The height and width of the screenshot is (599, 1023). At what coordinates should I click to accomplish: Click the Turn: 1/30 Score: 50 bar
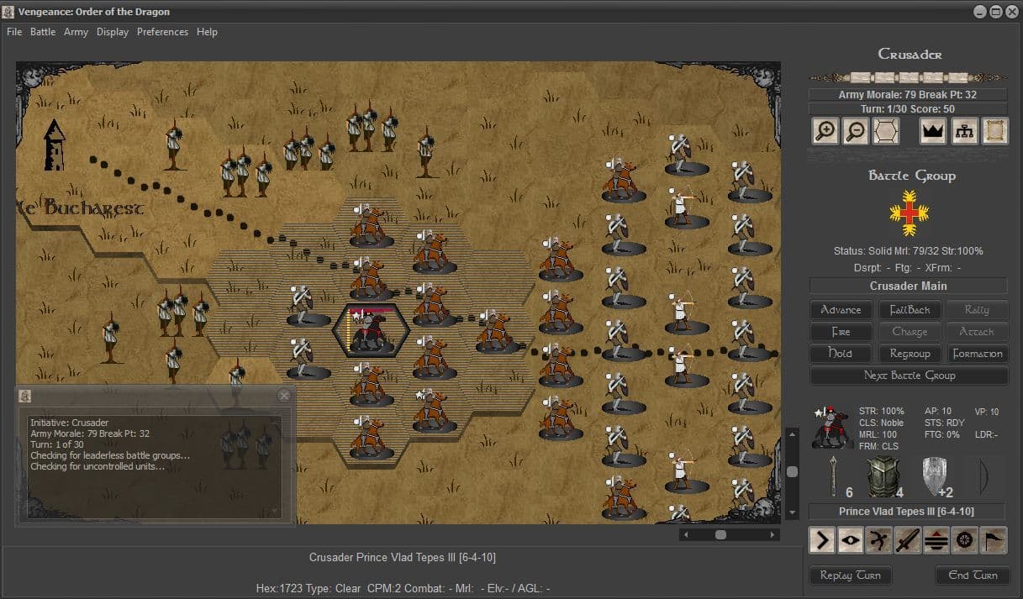pos(909,109)
